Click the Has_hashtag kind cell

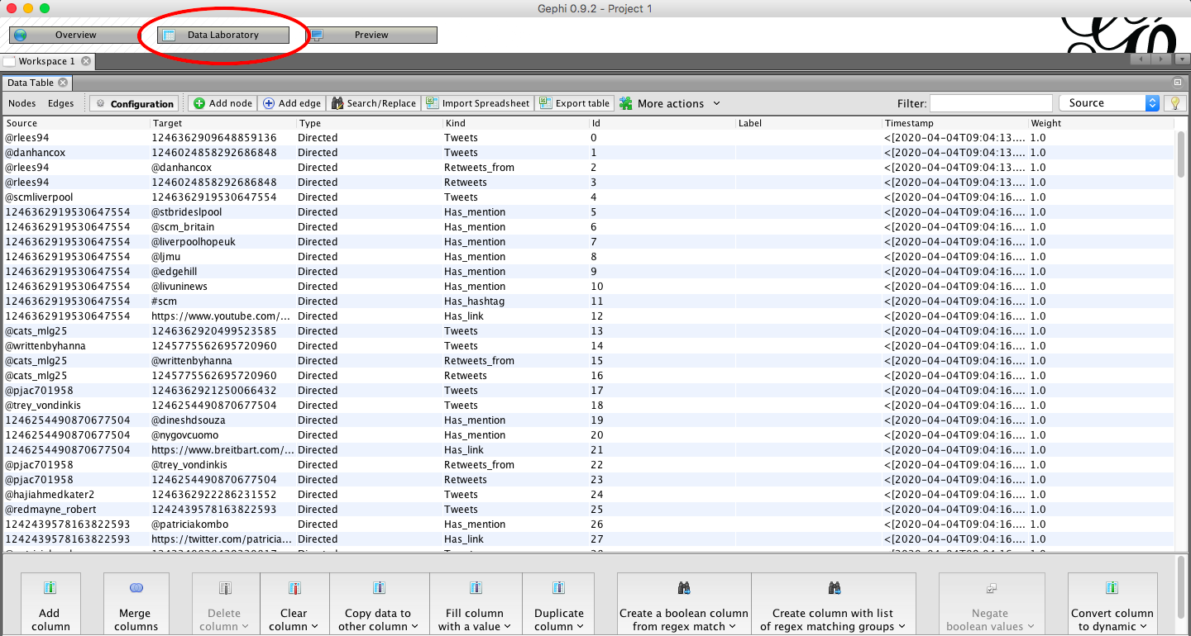[x=515, y=301]
